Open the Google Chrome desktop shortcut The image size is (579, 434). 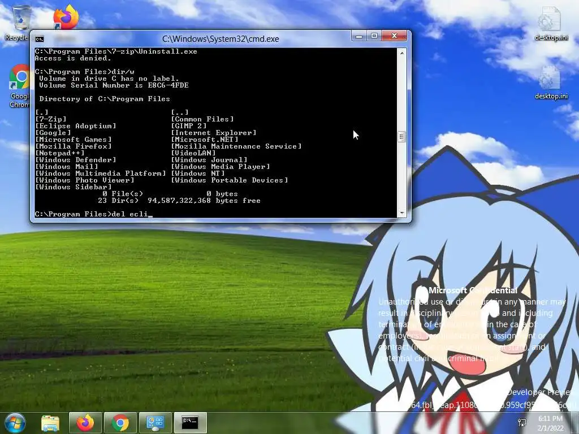tap(19, 86)
